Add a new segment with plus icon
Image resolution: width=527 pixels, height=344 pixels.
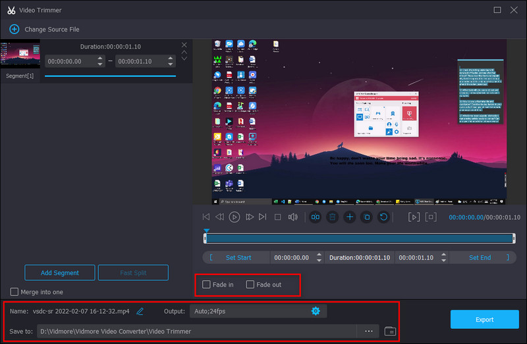click(350, 217)
